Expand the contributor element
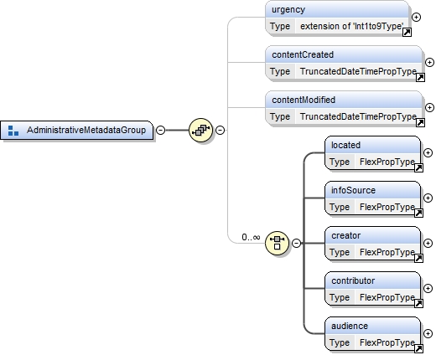This screenshot has height=355, width=436. [x=428, y=288]
